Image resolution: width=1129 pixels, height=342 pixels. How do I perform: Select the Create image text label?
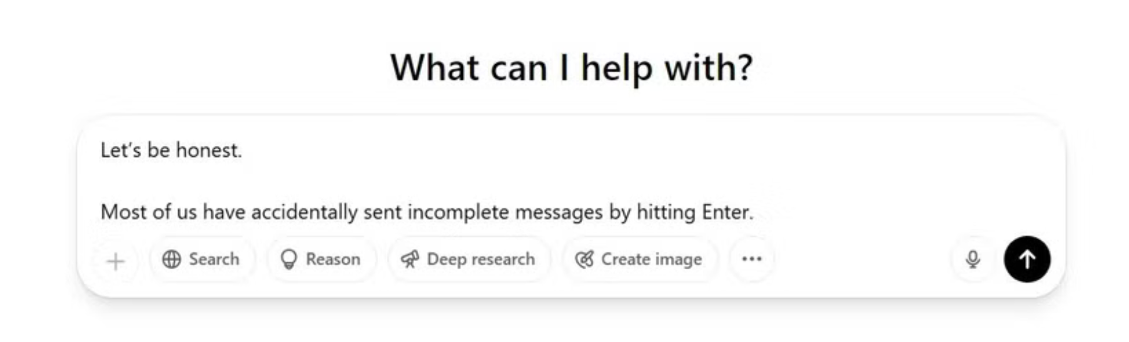pos(651,259)
